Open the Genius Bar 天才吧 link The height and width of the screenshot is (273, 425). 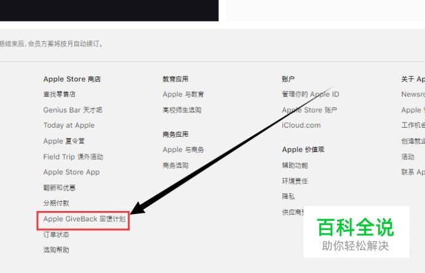pos(72,110)
